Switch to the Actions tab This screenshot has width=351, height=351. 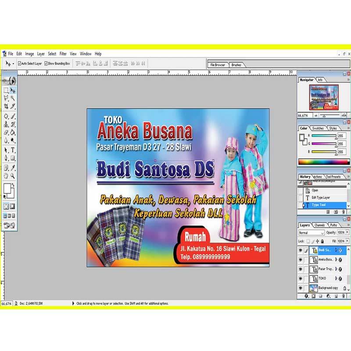[317, 177]
